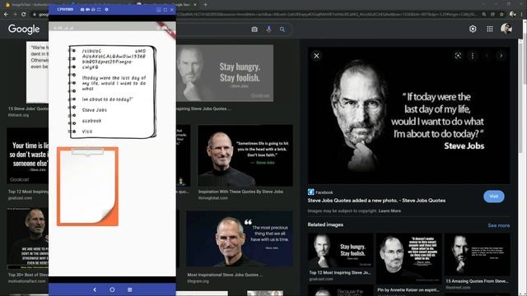
Task: Click See more related images
Action: tap(499, 225)
